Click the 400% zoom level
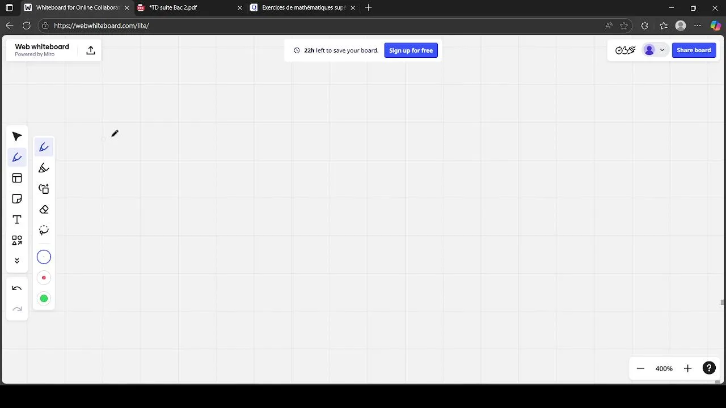 [x=664, y=368]
